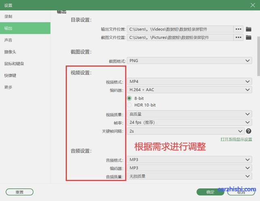
Task: Switch to the 快捷键 tab
Action: 25,76
